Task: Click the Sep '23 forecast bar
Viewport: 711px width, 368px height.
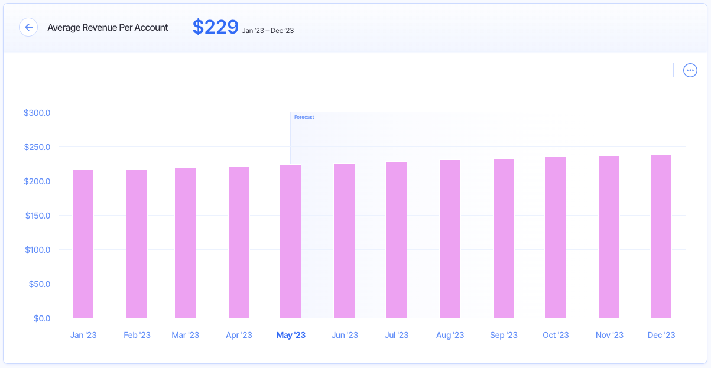Action: click(503, 239)
